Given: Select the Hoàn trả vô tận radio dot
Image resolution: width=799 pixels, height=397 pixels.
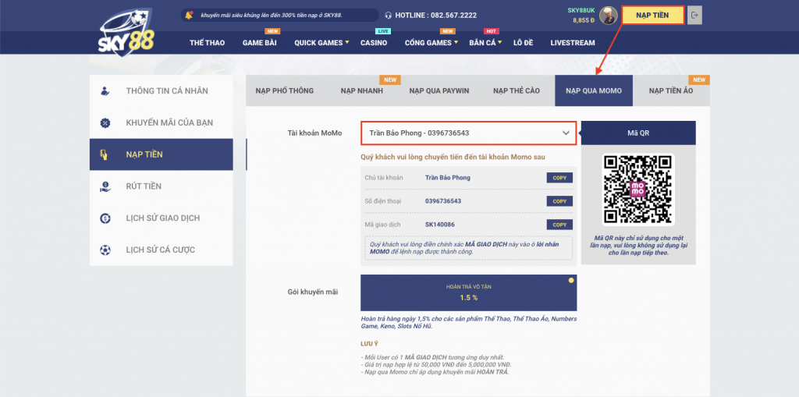Looking at the screenshot, I should coord(571,280).
